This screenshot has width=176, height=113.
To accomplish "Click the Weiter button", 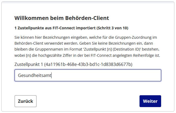I will click(x=150, y=101).
